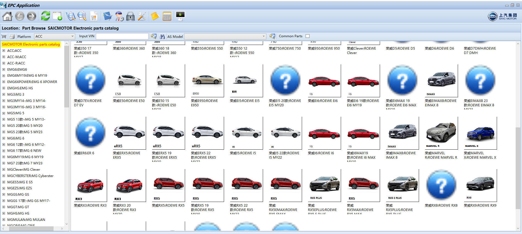522x234 pixels.
Task: Select MGCYBERSTER:MG Cyberster in the tree
Action: [x=30, y=176]
